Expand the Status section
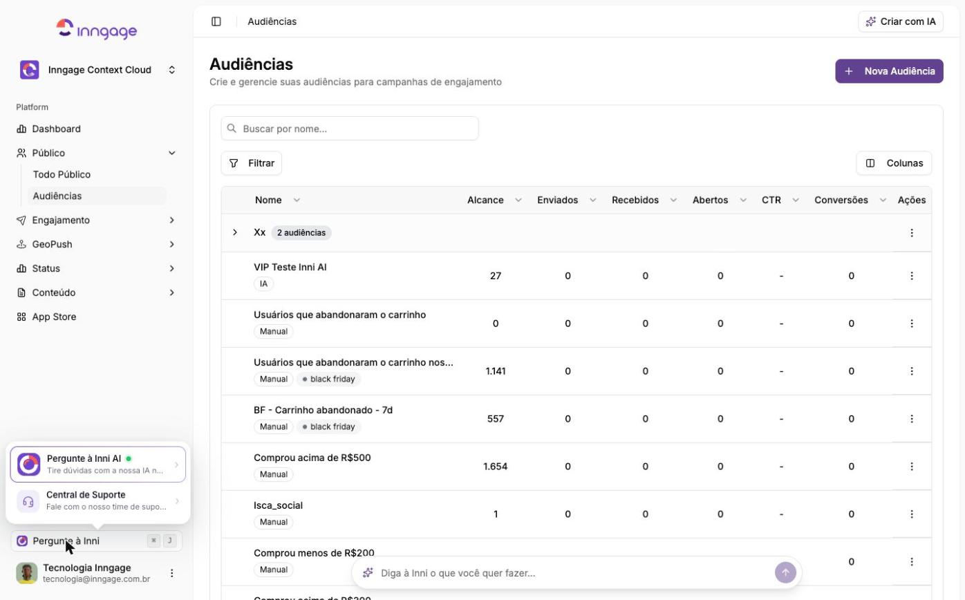 pos(97,268)
